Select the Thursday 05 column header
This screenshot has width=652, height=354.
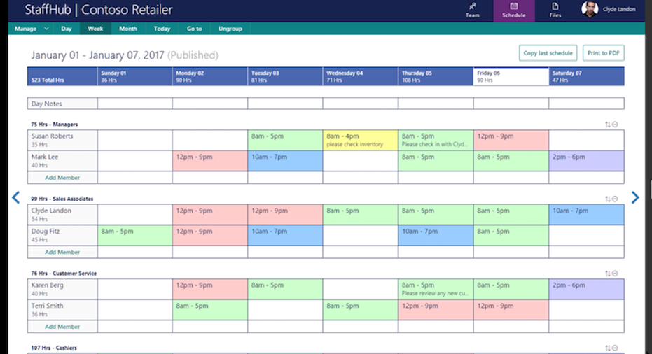(x=436, y=76)
